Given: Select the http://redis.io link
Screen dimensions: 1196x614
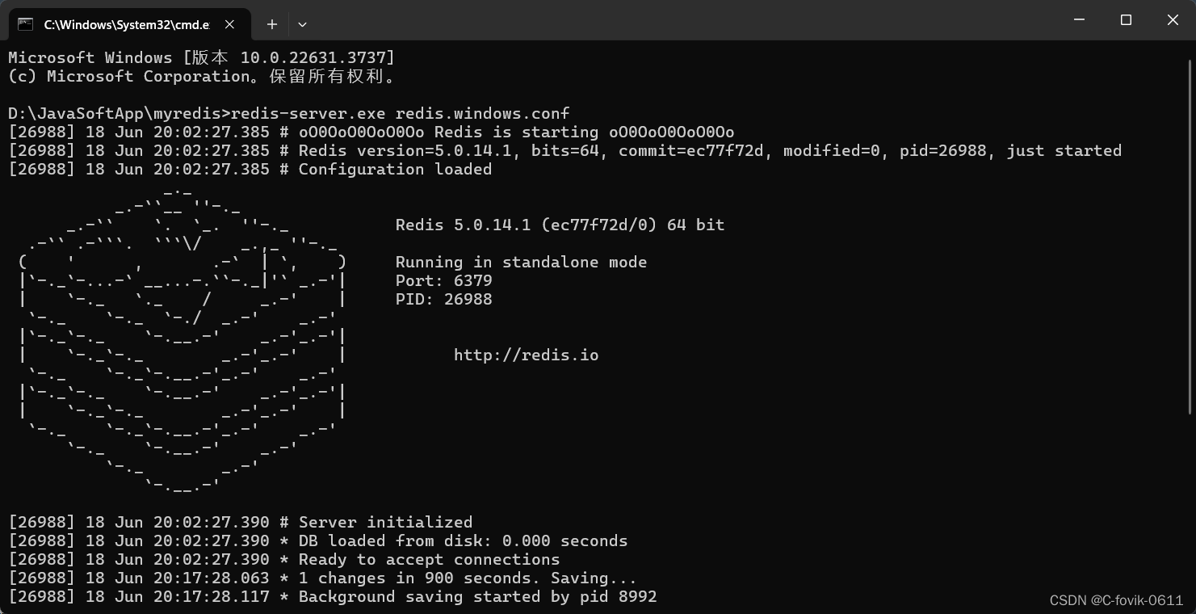Looking at the screenshot, I should [x=527, y=354].
